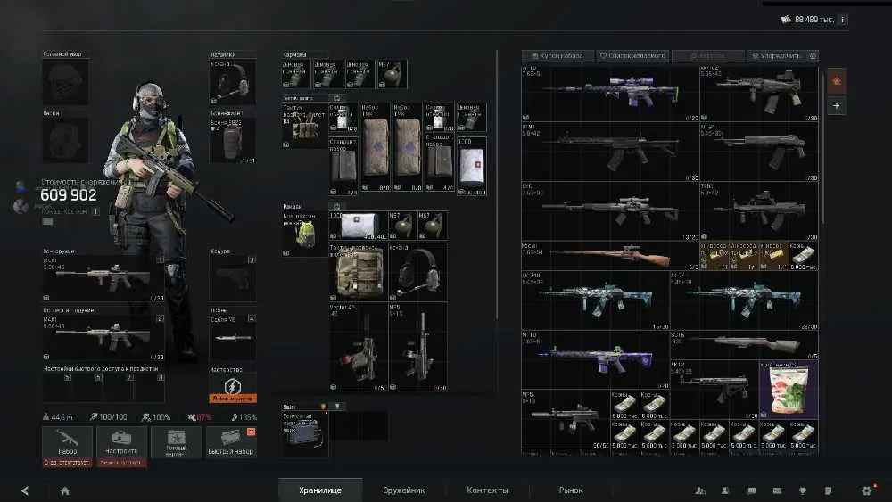Select the Vector 45 in backpack

pos(359,347)
